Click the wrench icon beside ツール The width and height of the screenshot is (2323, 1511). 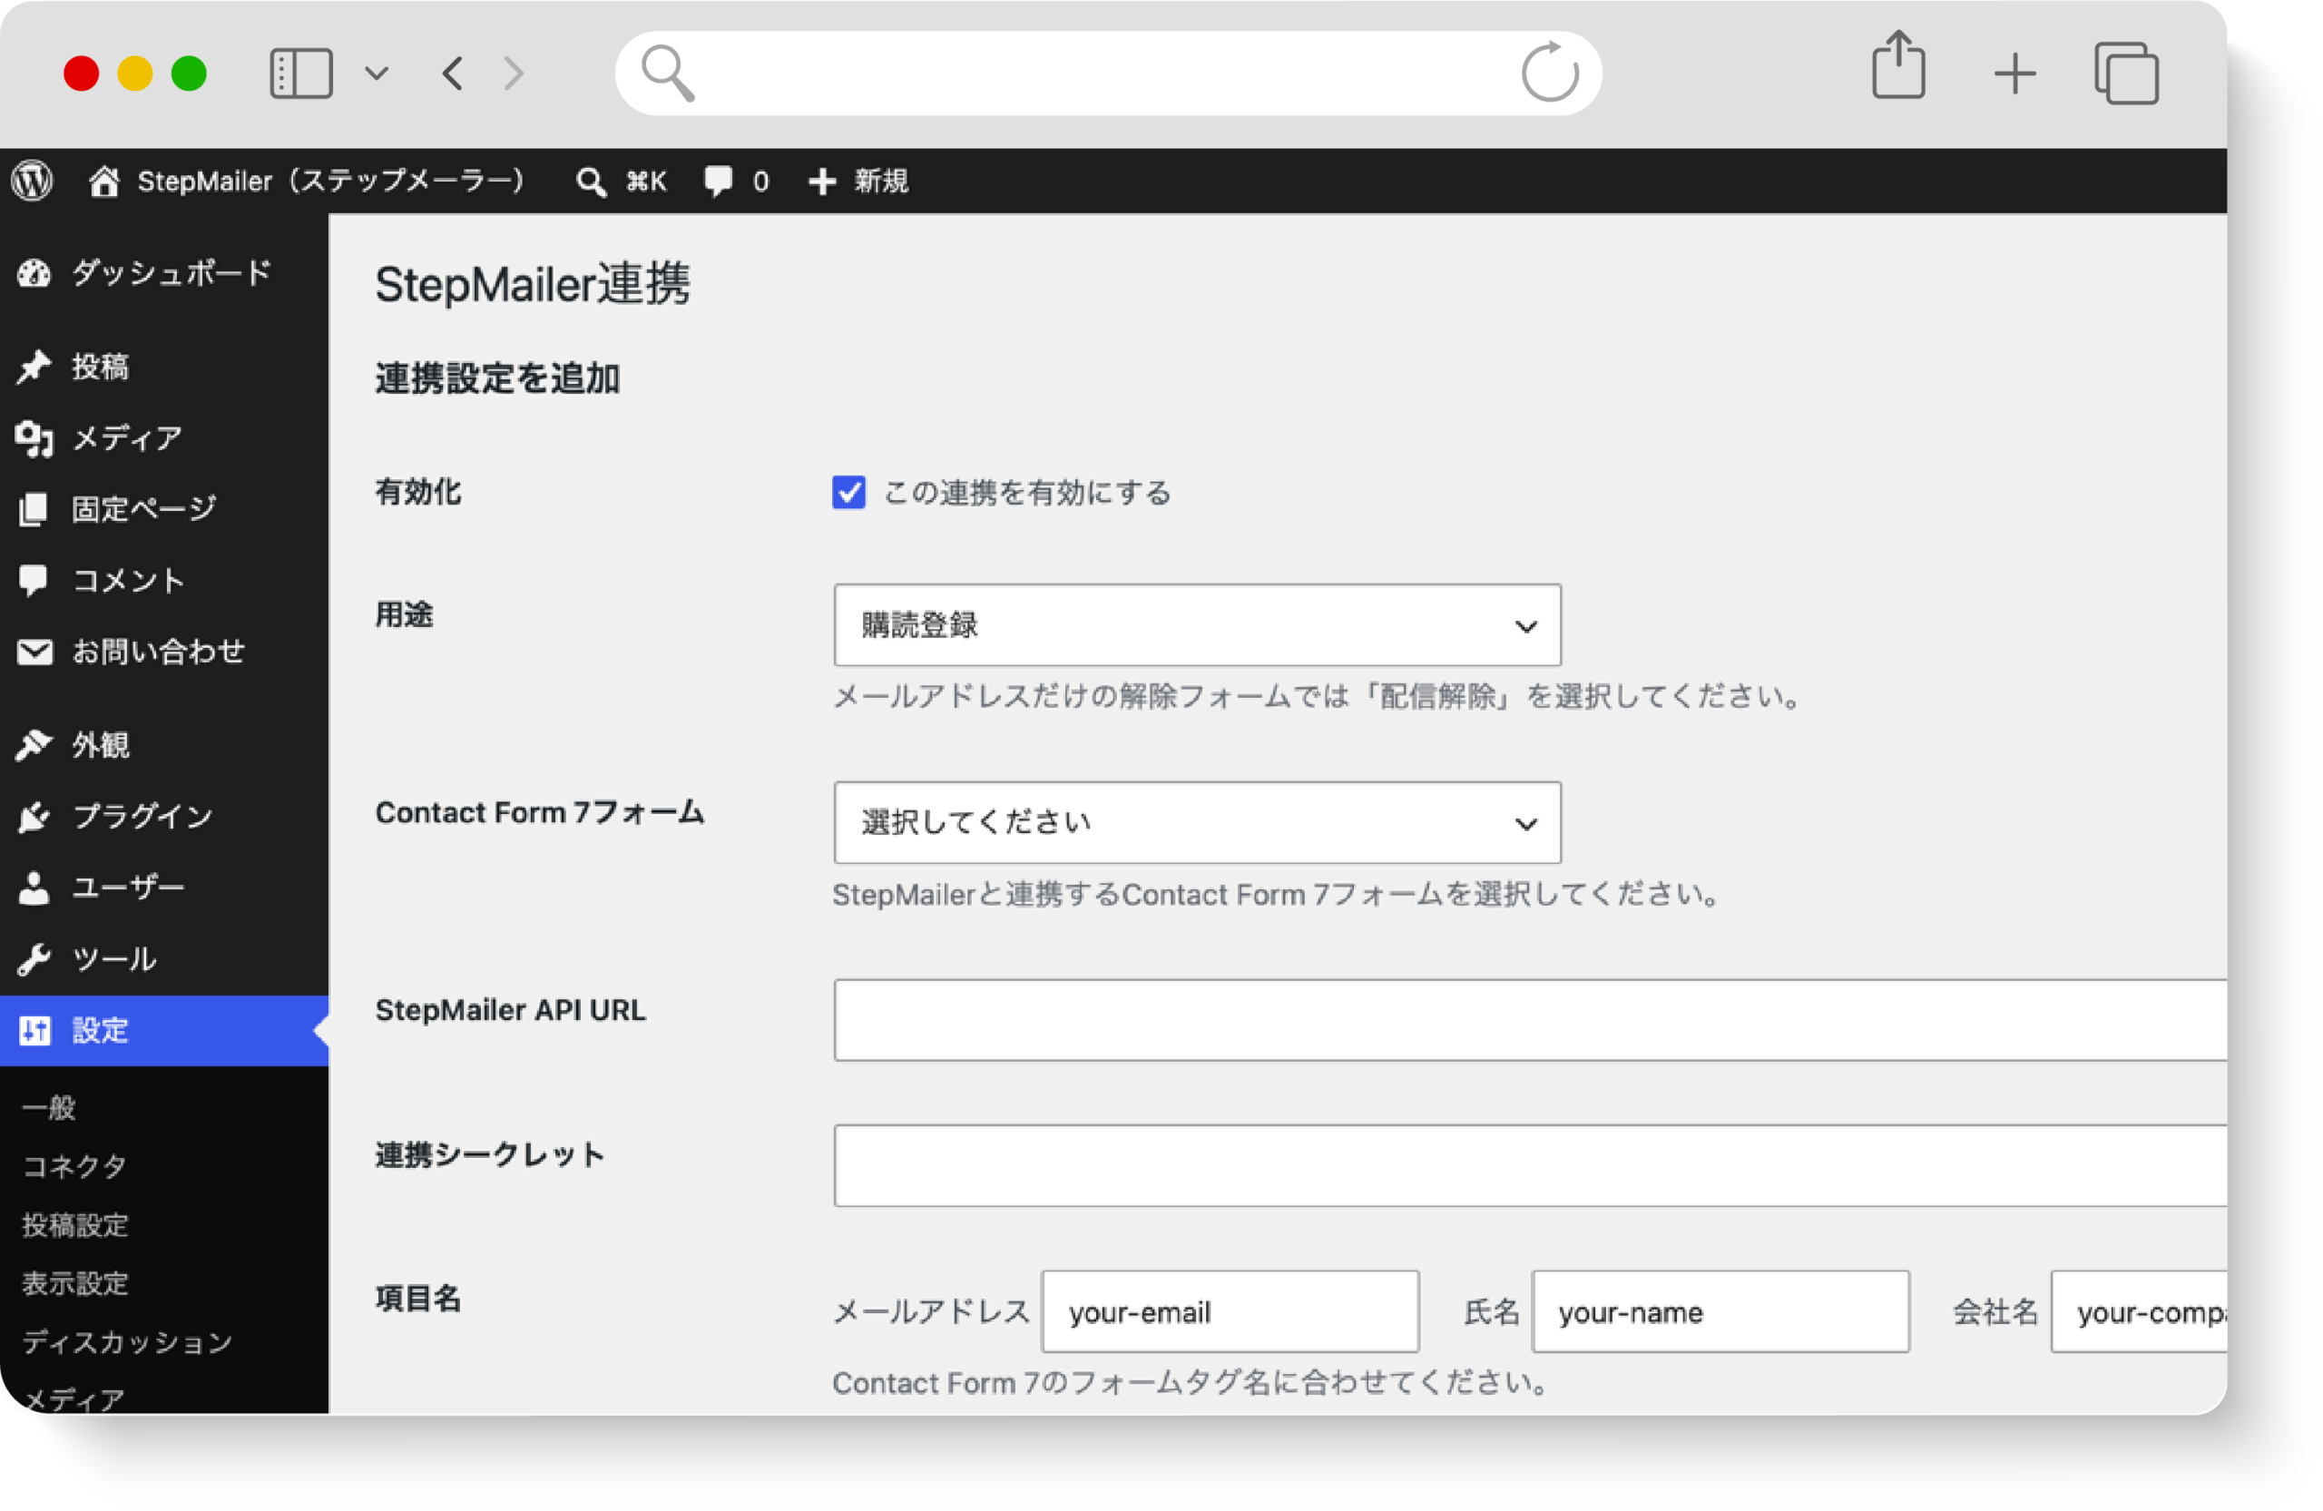[34, 958]
